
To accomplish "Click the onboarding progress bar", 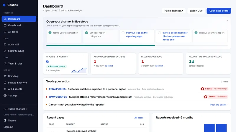I will (x=137, y=46).
